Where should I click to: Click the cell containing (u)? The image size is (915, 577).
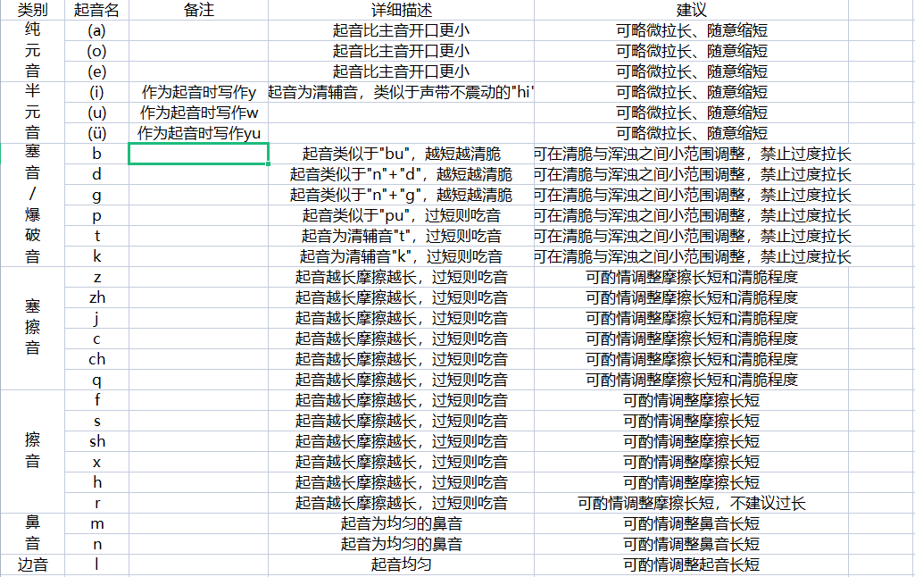point(96,113)
